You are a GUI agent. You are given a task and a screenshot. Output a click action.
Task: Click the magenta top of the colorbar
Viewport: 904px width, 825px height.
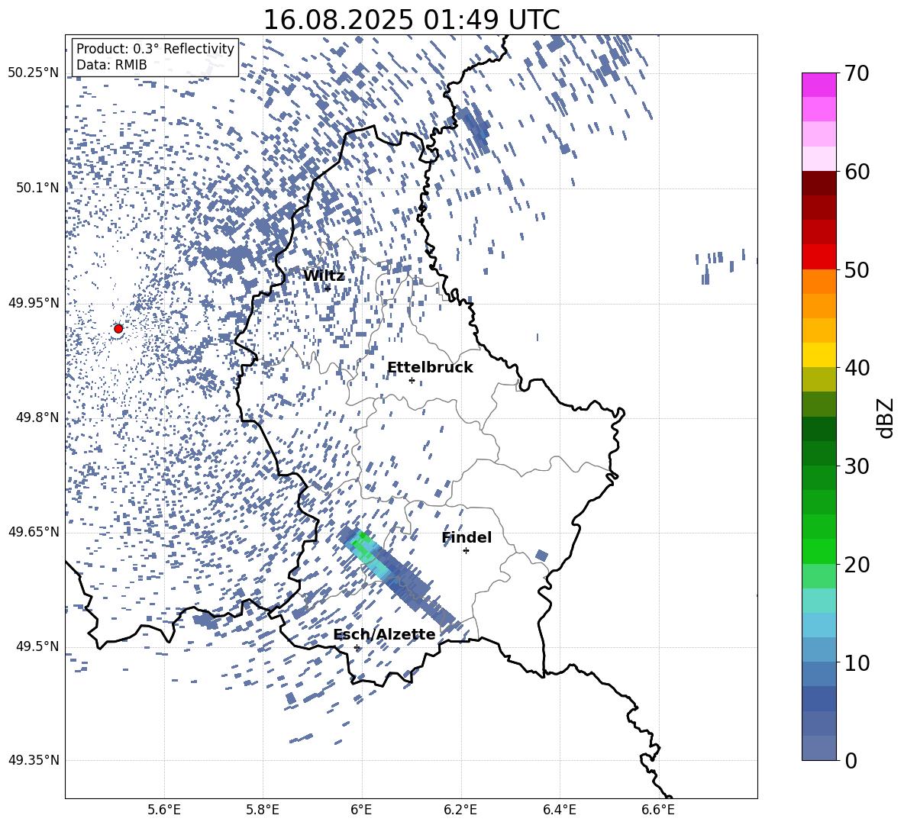(x=819, y=85)
